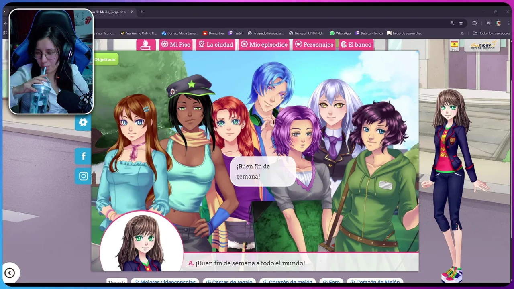
Task: Bookmark this page with the star icon
Action: tap(461, 23)
